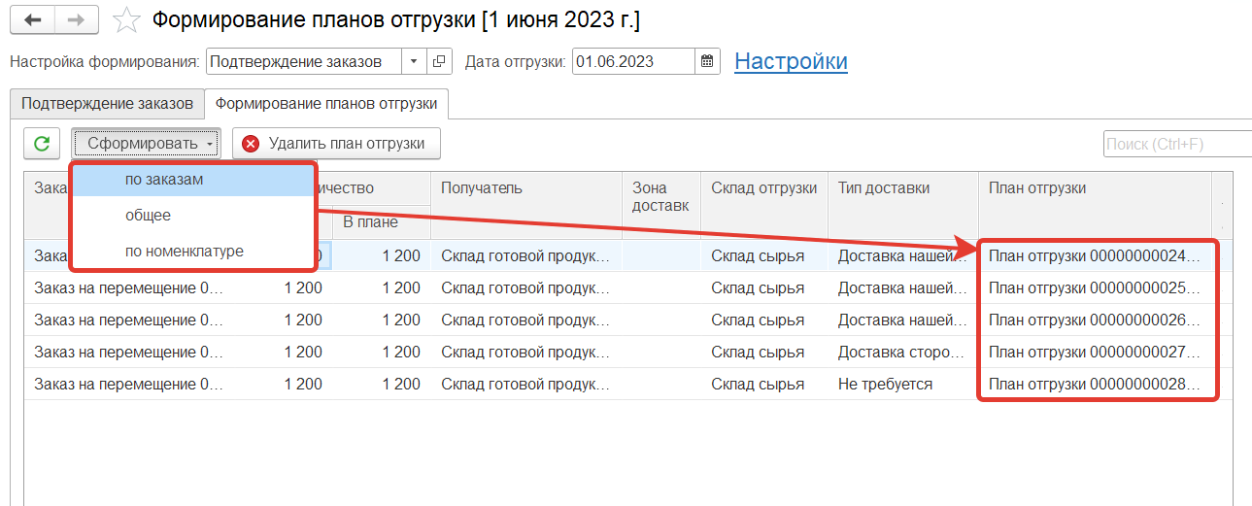1252x506 pixels.
Task: Click the Поиск (Ctrl+F) search field
Action: click(x=1177, y=144)
